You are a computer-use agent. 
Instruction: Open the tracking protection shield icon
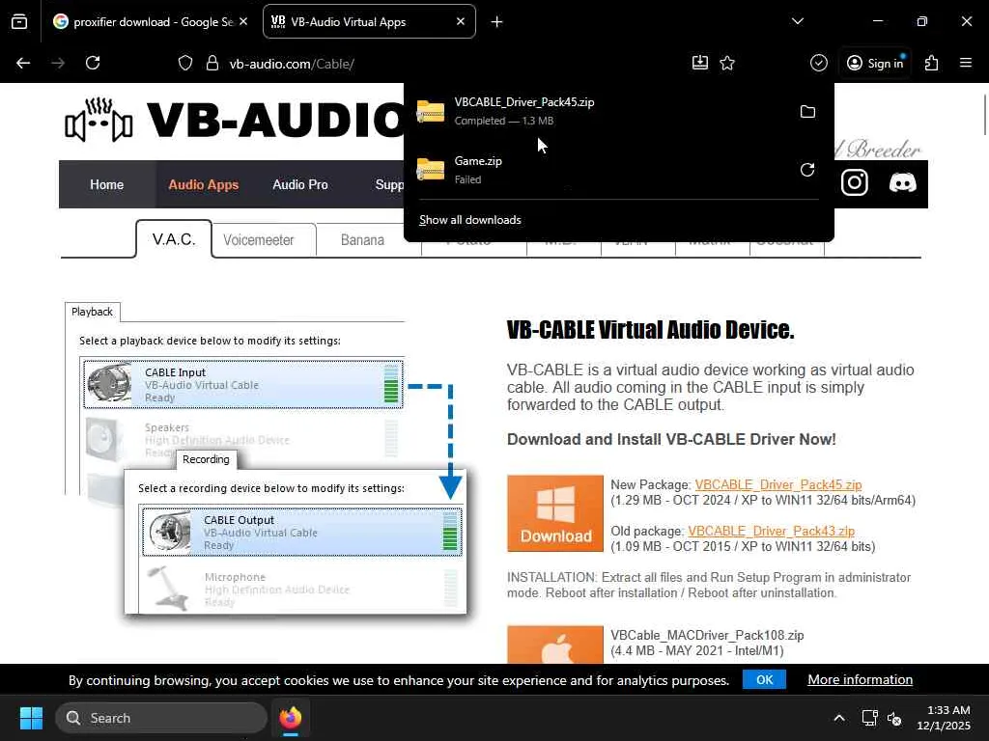point(184,63)
